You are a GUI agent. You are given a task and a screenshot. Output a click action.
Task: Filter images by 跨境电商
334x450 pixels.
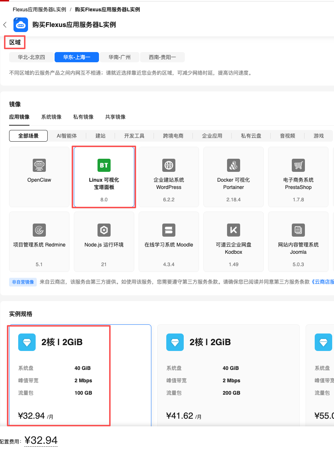tap(173, 136)
